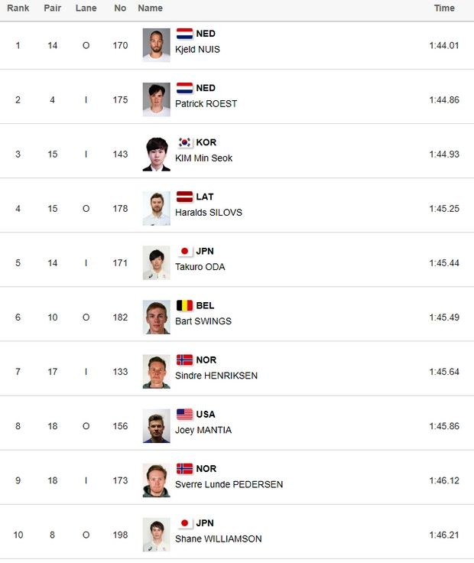Open Patrick ROEST athlete profile link
Viewport: 474px width, 563px height.
click(206, 103)
